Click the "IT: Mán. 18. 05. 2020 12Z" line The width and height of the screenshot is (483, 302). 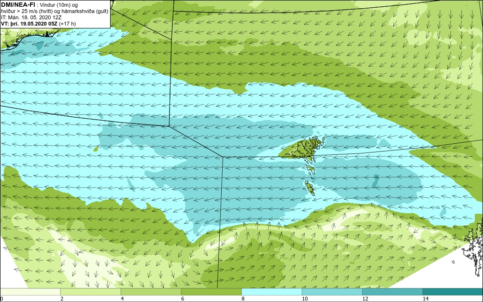[x=31, y=17]
